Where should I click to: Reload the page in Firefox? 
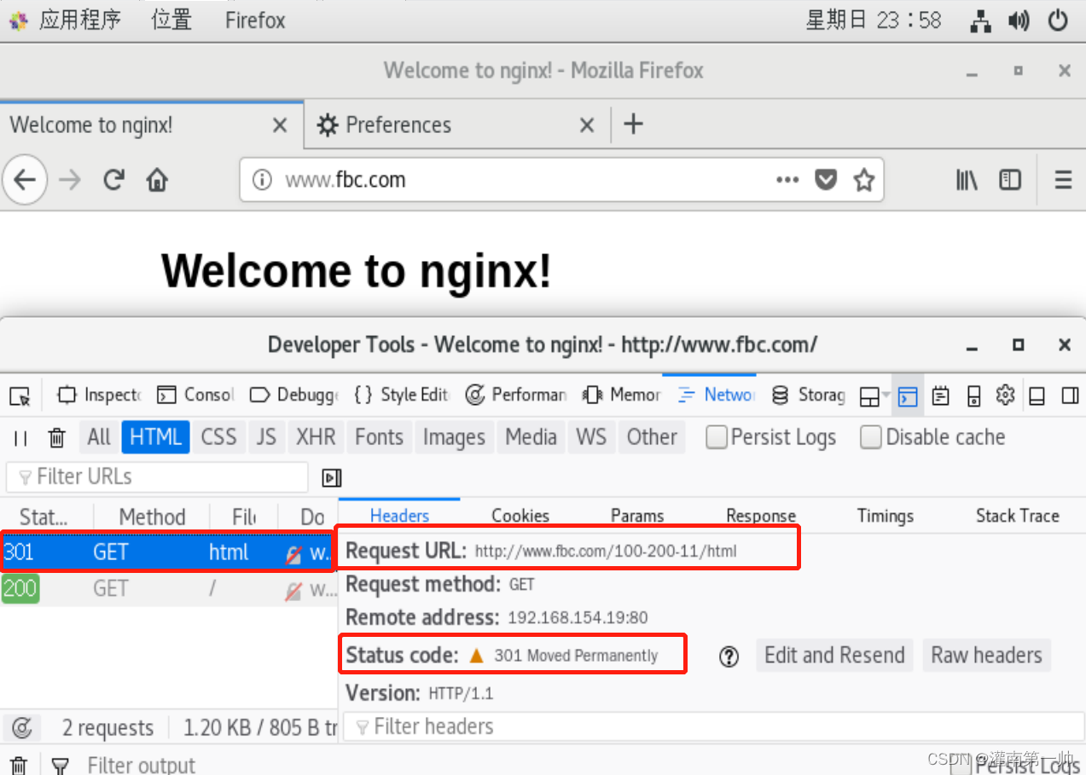coord(113,180)
